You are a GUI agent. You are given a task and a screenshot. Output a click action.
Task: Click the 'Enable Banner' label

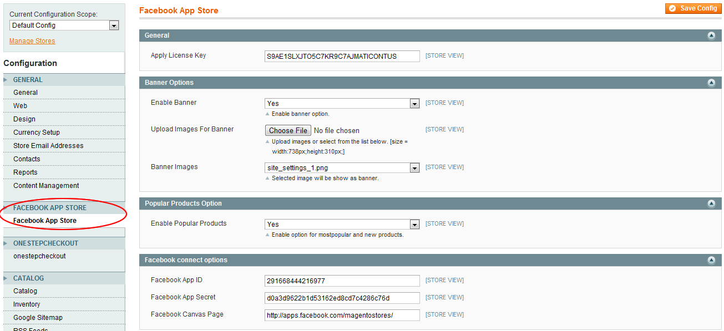pos(174,103)
